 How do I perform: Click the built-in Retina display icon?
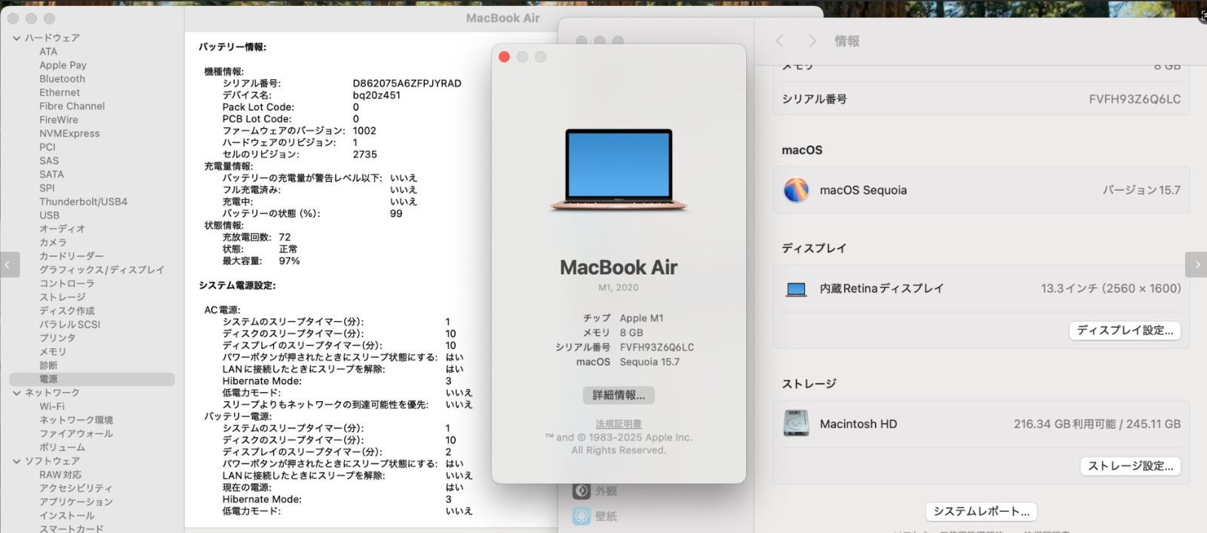pyautogui.click(x=796, y=289)
